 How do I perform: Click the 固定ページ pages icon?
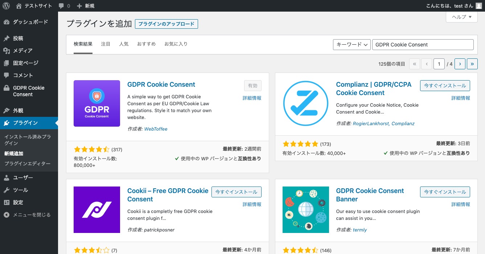point(7,63)
